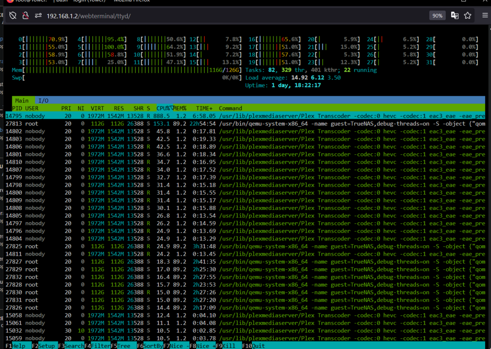This screenshot has height=349, width=491.
Task: Open the insecure connection padlock icon
Action: (x=26, y=15)
